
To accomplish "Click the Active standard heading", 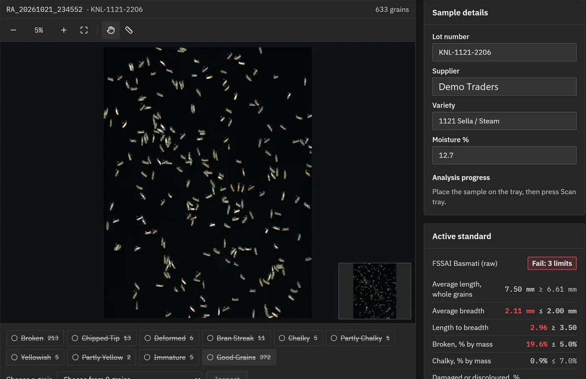I will (462, 236).
